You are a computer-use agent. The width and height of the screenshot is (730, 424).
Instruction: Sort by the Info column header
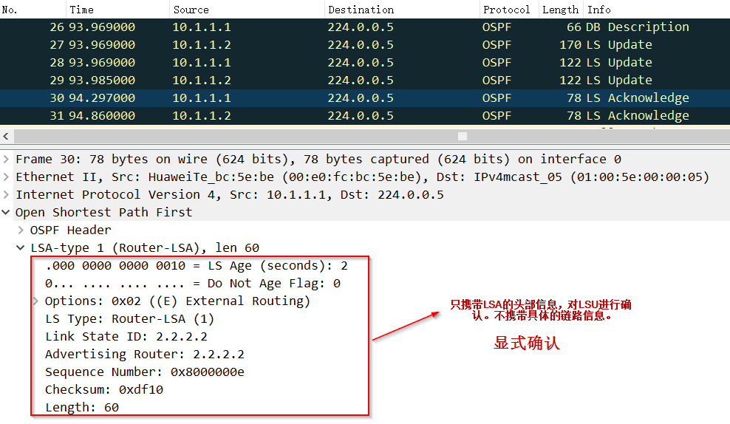656,10
